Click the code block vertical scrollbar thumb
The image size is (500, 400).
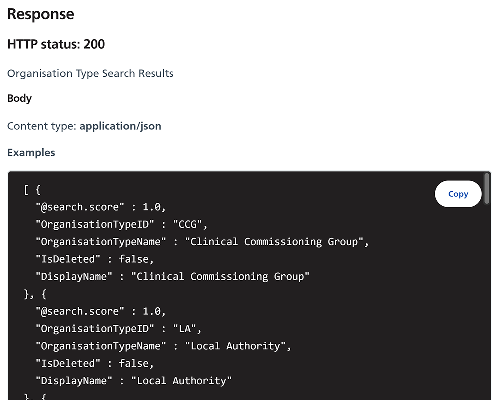487,189
